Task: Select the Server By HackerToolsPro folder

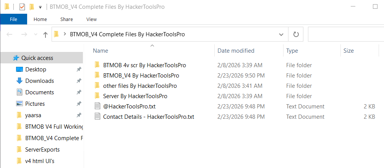Action: pos(135,96)
